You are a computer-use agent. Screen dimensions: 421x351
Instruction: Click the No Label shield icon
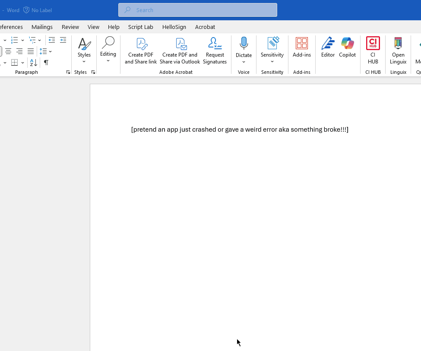26,10
